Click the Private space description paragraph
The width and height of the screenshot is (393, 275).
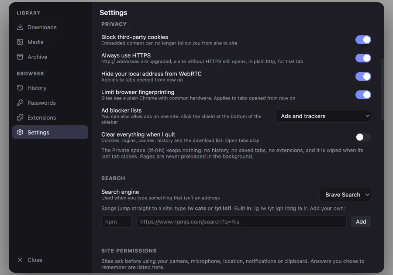coord(232,153)
